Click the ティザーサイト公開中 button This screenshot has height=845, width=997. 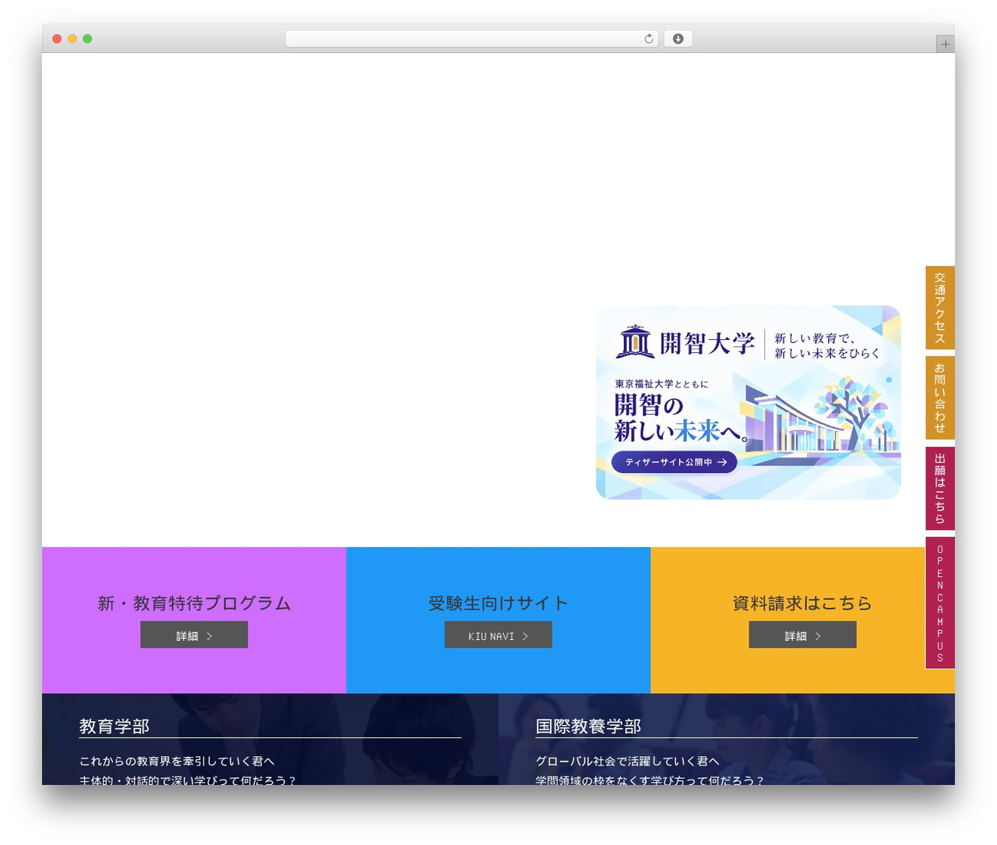tap(675, 462)
